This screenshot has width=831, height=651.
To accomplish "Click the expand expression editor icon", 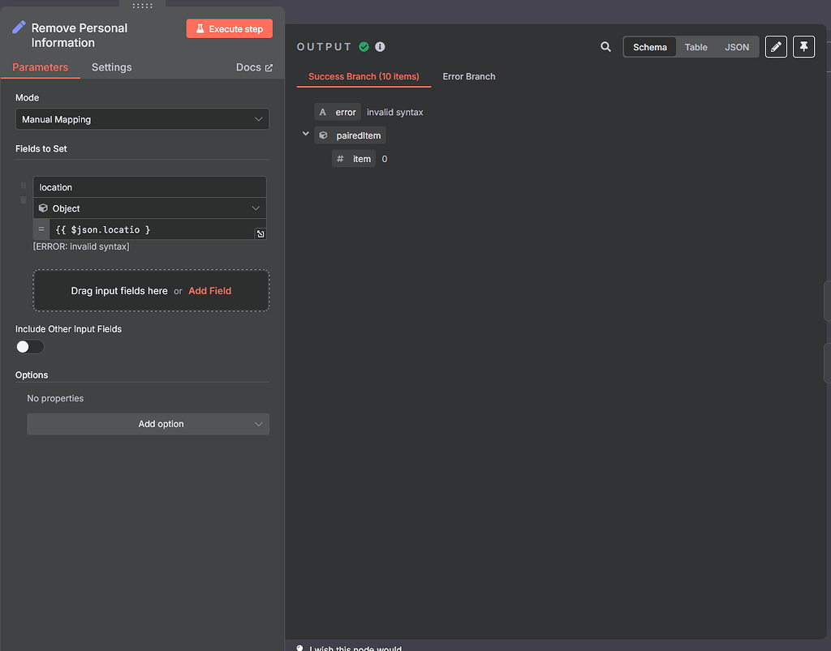I will click(x=260, y=233).
